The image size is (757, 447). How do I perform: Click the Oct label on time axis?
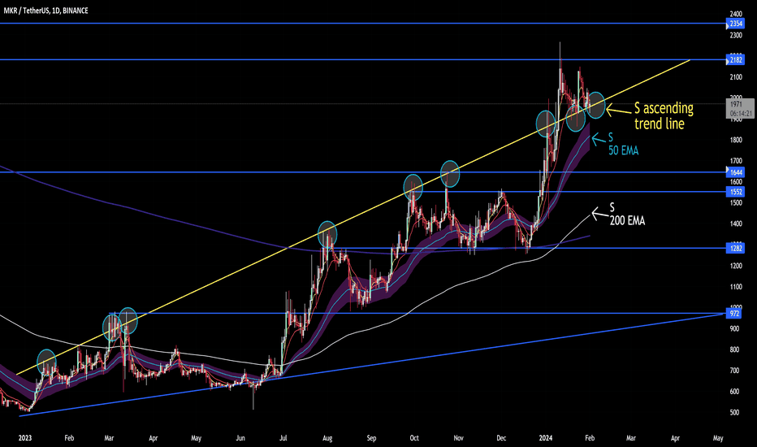pos(414,438)
